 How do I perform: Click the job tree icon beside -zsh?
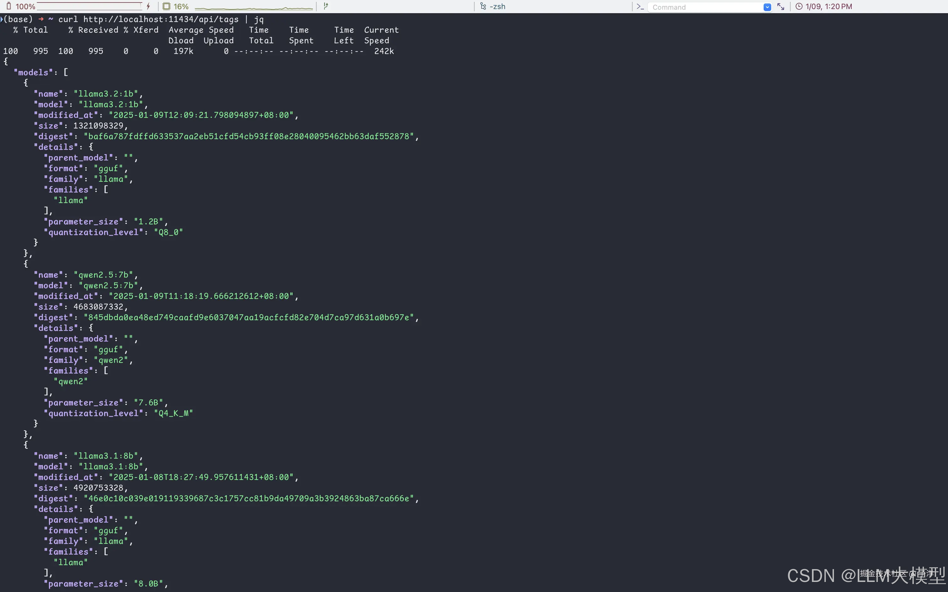point(483,6)
